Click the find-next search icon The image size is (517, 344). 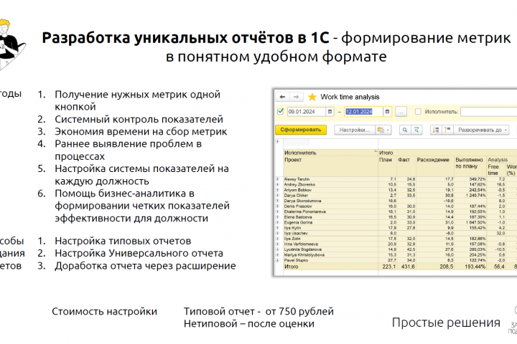(416, 130)
